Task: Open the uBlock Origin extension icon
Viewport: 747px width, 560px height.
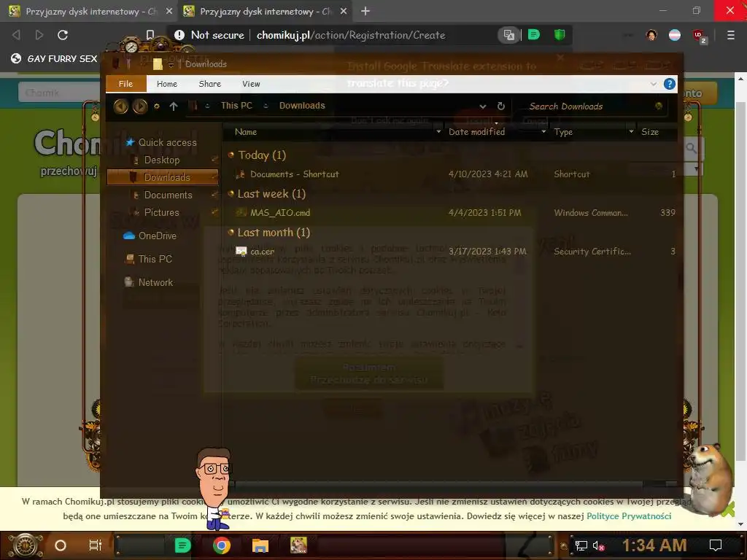Action: coord(700,36)
